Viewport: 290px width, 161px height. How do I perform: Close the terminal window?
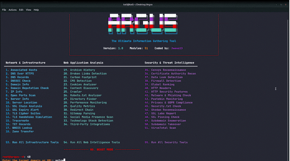click(x=286, y=4)
